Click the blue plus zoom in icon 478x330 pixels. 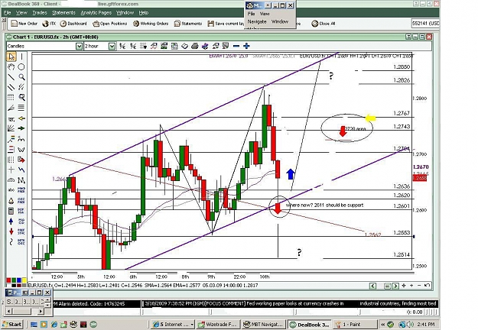point(246,46)
